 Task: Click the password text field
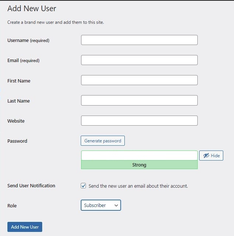click(x=139, y=155)
